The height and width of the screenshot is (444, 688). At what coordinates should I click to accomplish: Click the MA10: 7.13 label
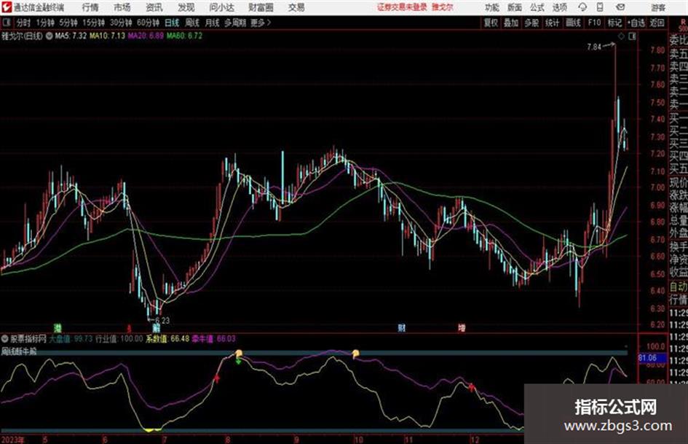coord(108,36)
